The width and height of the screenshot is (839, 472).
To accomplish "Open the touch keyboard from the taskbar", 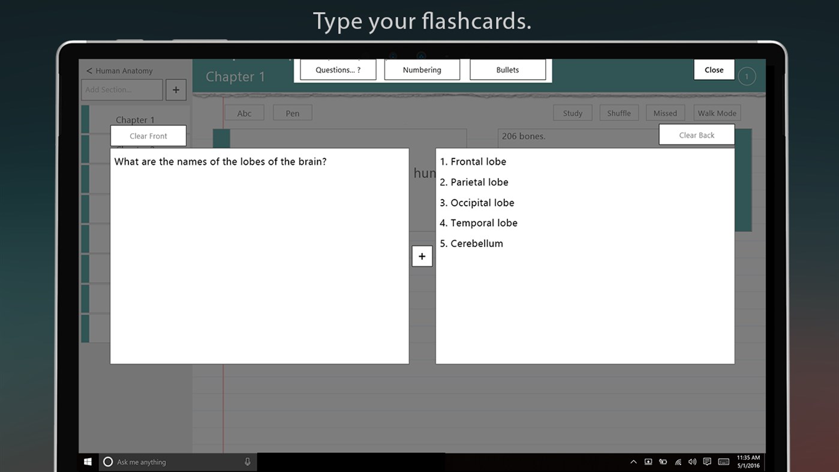I will tap(723, 461).
